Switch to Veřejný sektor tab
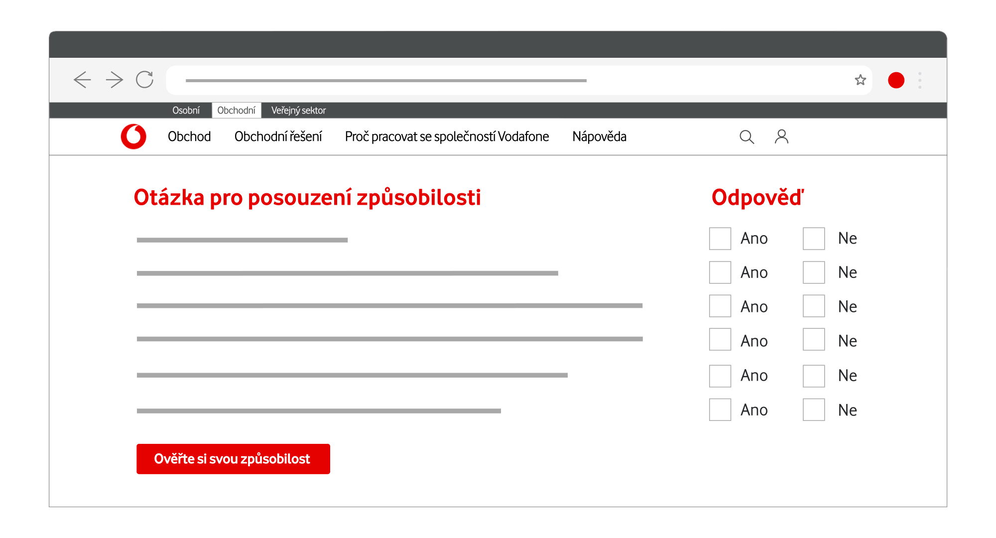The width and height of the screenshot is (996, 538). tap(298, 111)
